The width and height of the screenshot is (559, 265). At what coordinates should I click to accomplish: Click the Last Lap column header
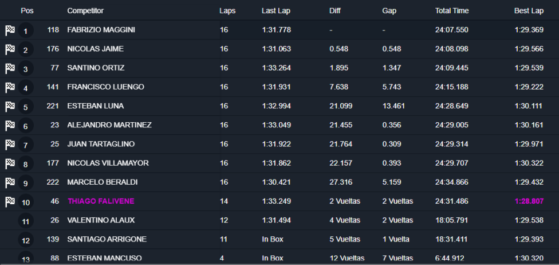pyautogui.click(x=274, y=11)
